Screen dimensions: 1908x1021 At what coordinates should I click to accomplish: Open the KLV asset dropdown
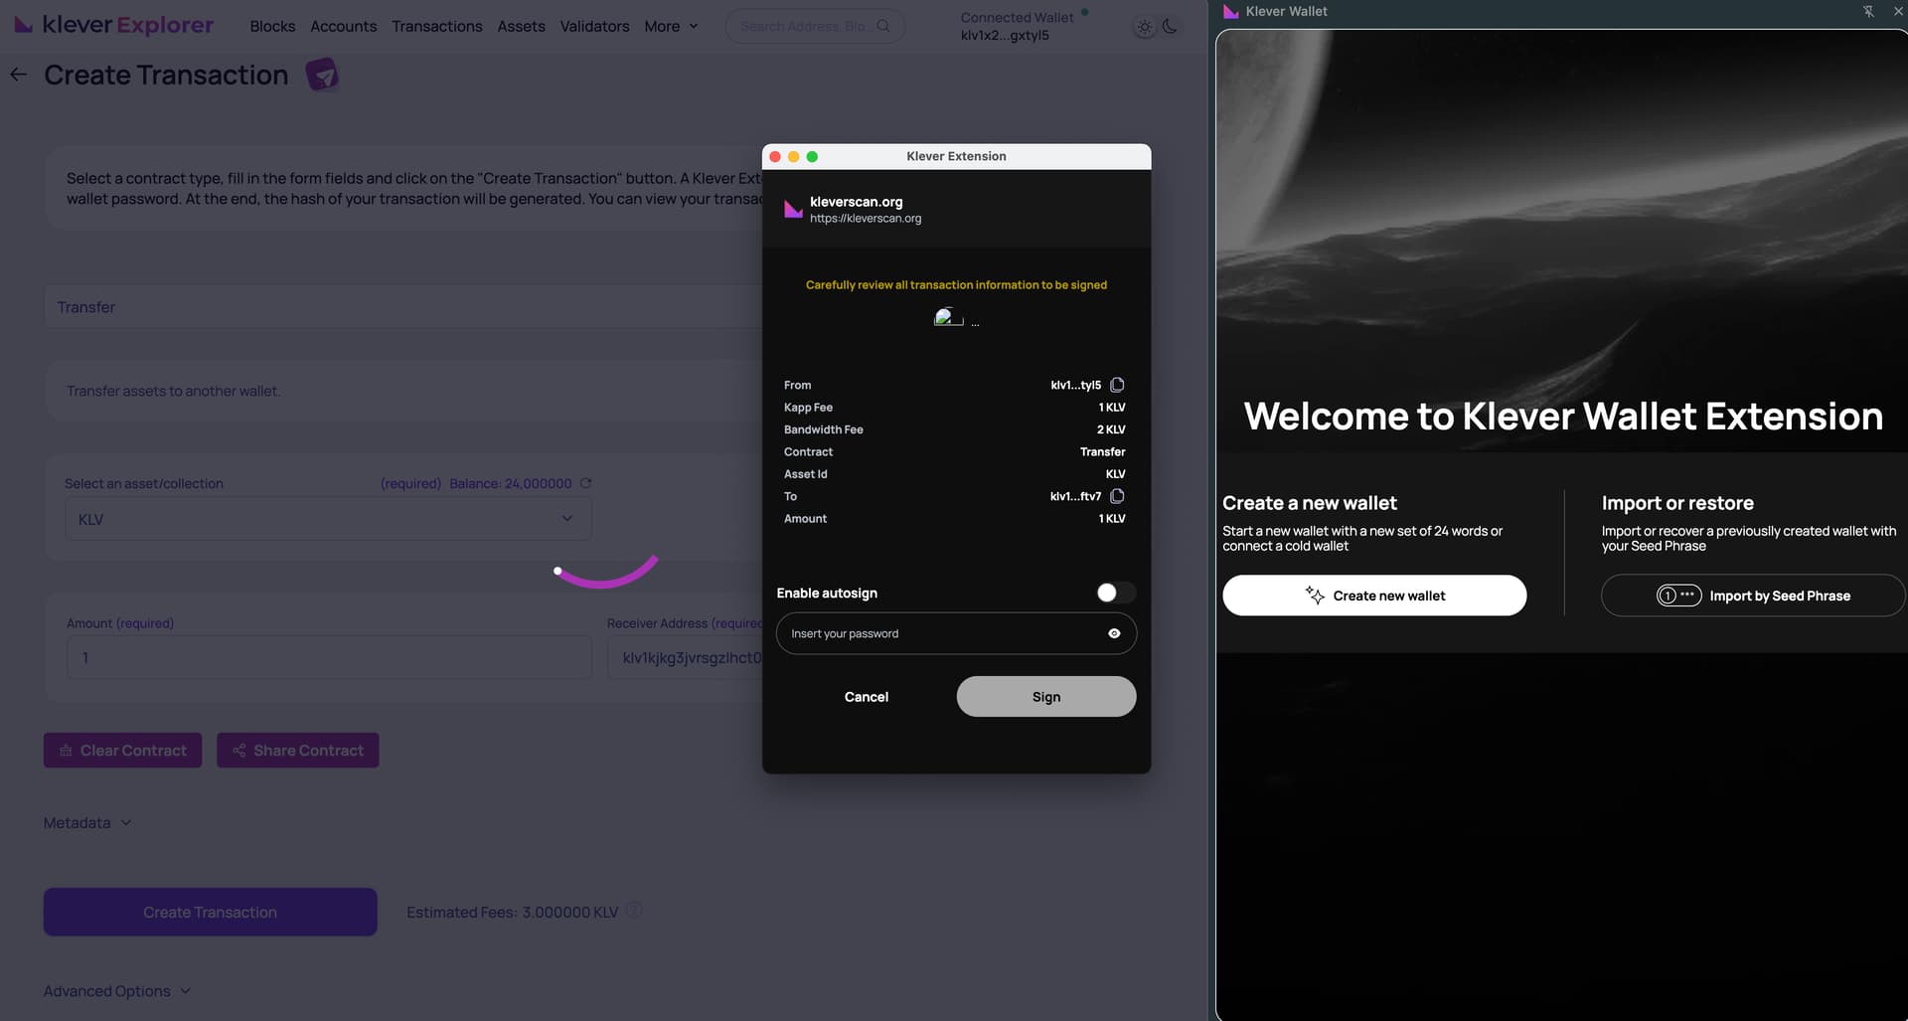coord(328,519)
